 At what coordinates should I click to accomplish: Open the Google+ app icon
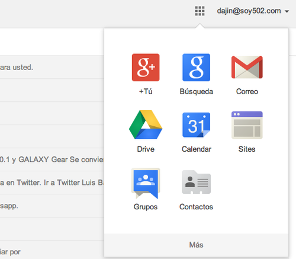click(146, 68)
